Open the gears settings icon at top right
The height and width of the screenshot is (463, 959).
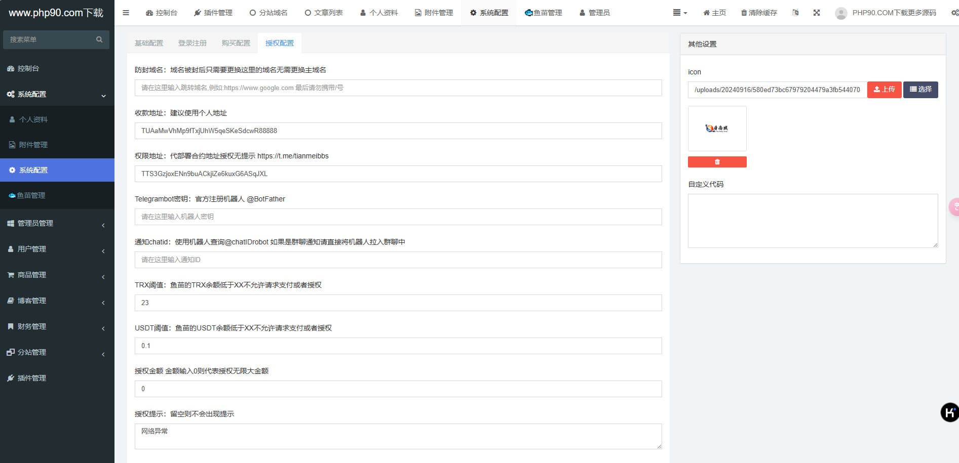(x=954, y=13)
